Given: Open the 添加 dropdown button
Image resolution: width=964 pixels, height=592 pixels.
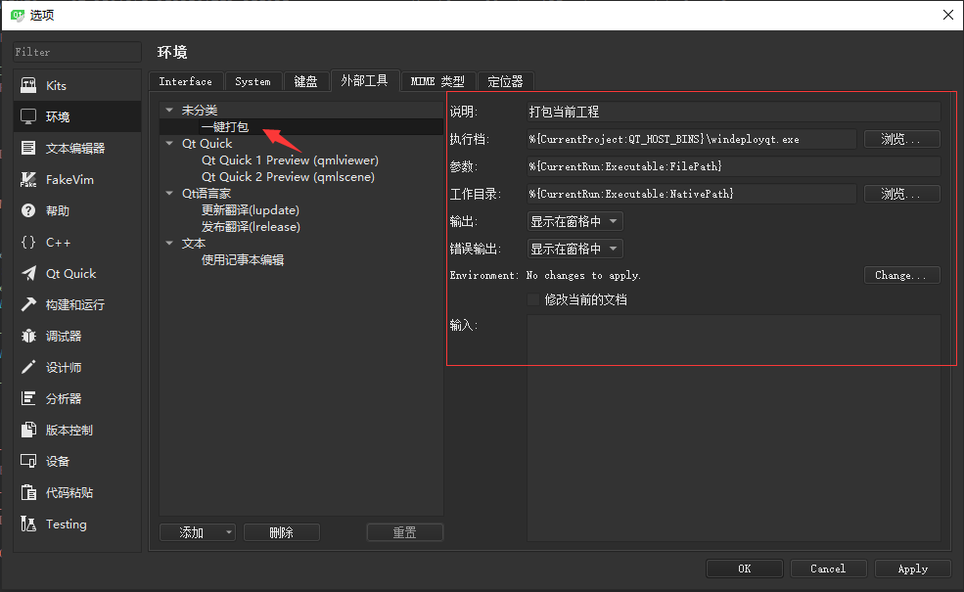Looking at the screenshot, I should coord(198,532).
